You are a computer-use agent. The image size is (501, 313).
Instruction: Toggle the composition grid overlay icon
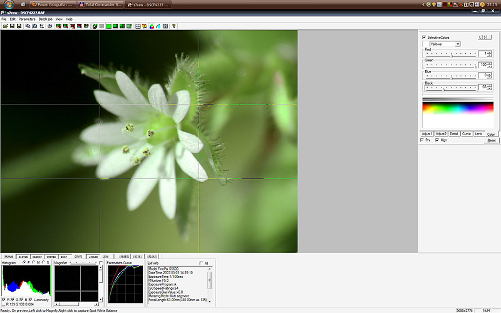[138, 26]
